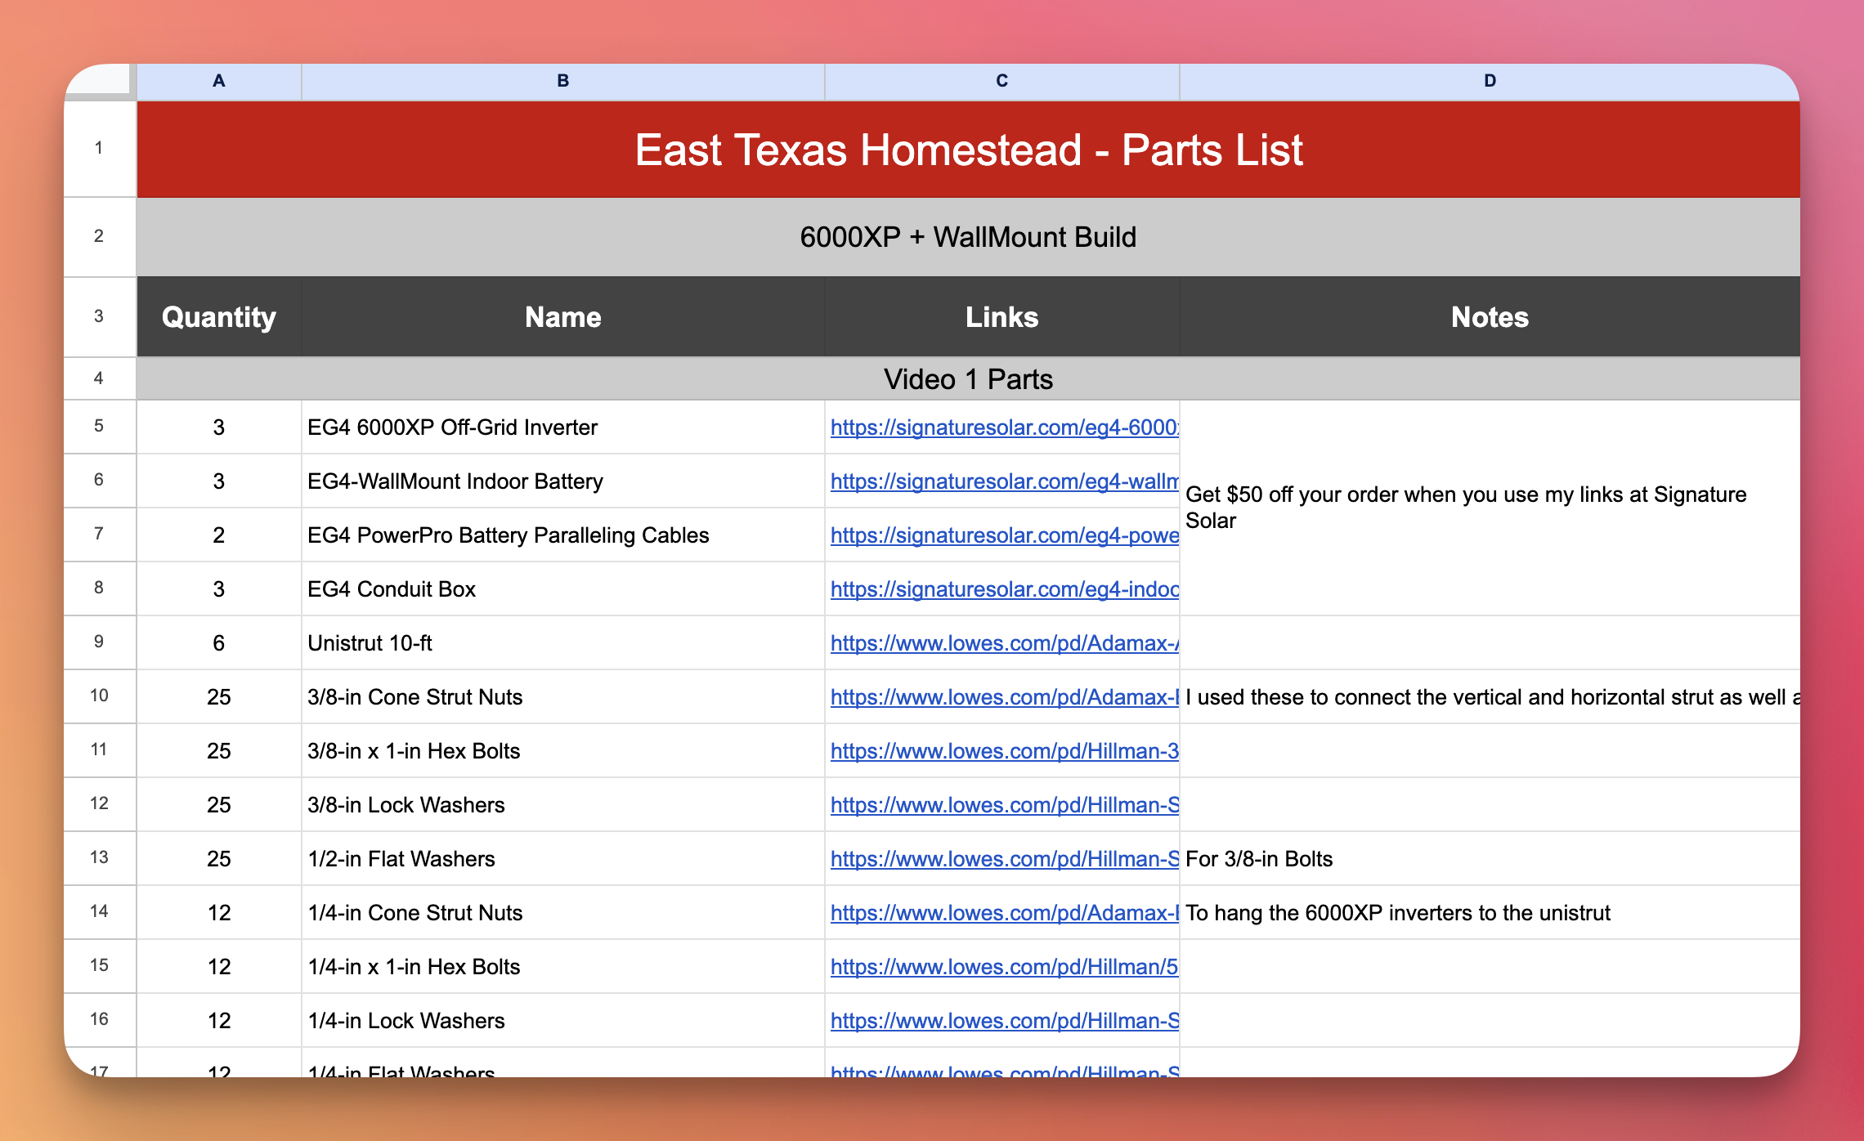Image resolution: width=1864 pixels, height=1141 pixels.
Task: Open the EG4 Conduit Box link
Action: click(1004, 589)
